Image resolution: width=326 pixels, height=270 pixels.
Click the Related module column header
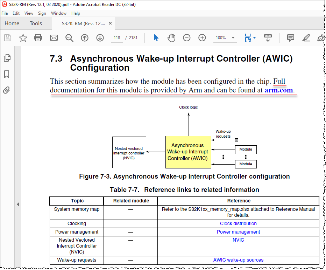131,201
